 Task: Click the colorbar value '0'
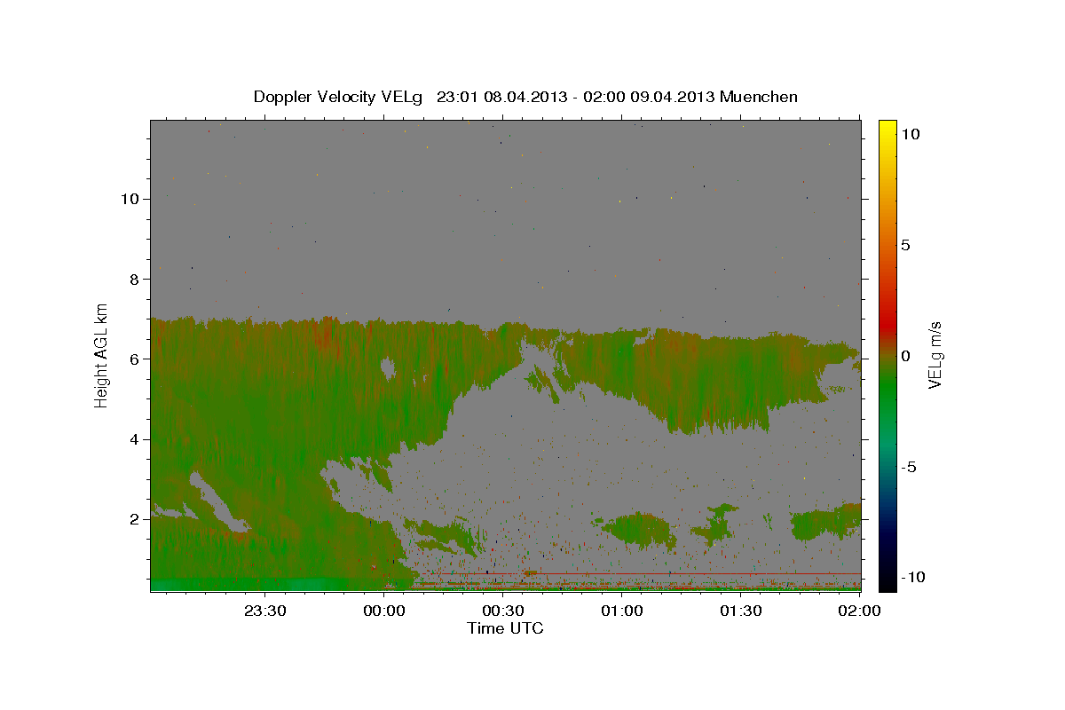coord(905,356)
